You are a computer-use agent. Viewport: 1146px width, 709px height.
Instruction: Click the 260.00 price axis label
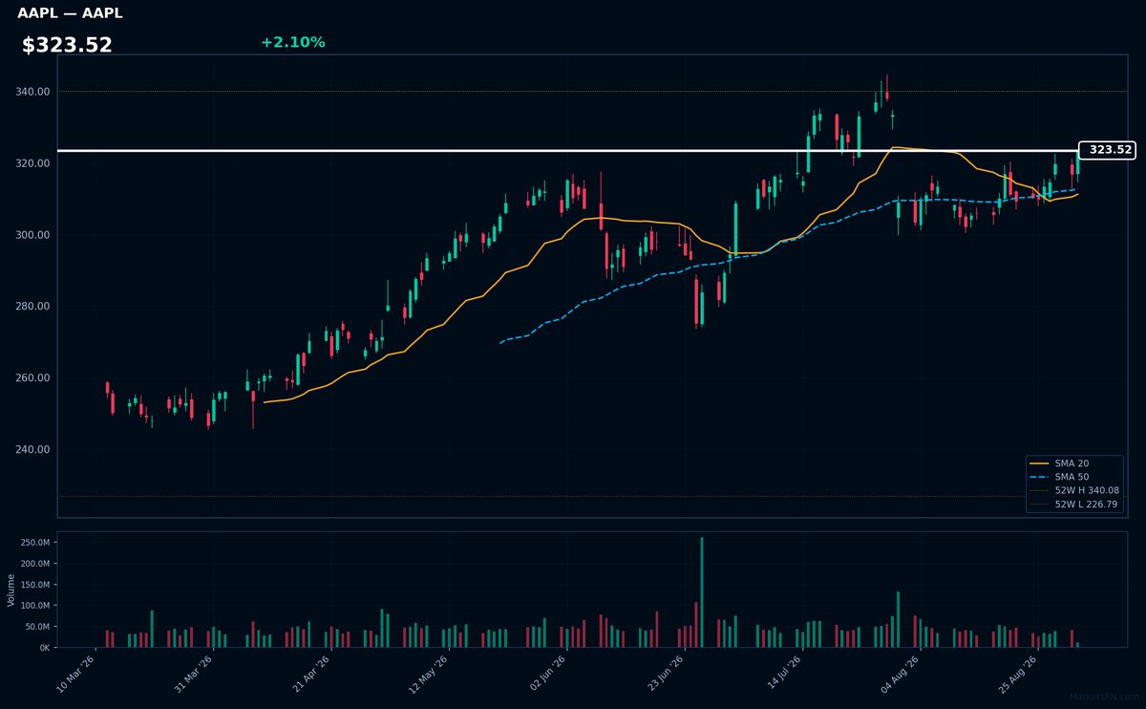tap(33, 378)
